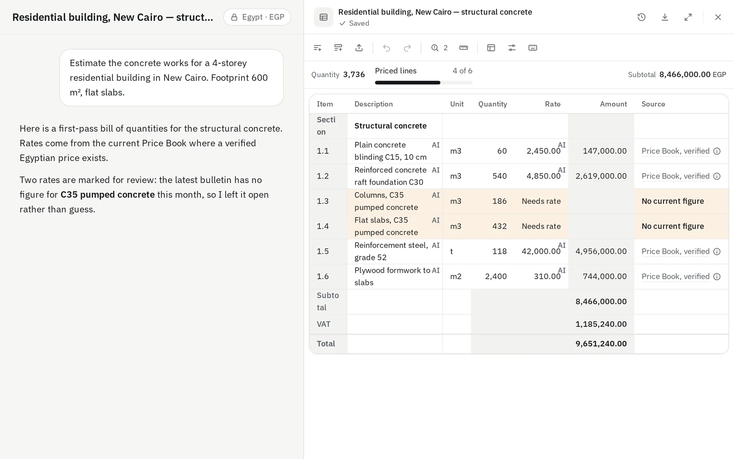Click the 'Structural concrete' section title
This screenshot has width=734, height=459.
[390, 126]
